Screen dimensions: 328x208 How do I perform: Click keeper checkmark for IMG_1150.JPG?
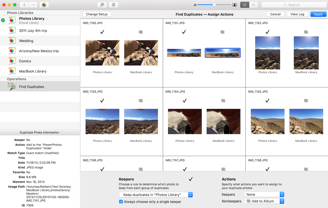(x=102, y=32)
